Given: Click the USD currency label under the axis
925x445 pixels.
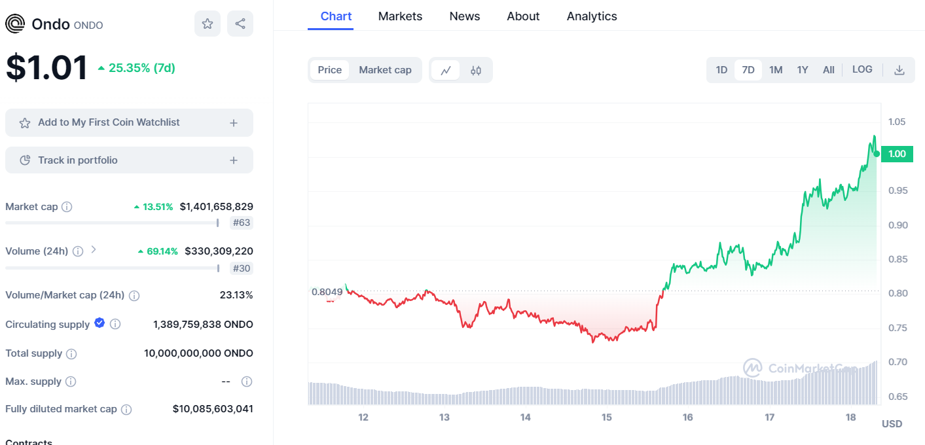Looking at the screenshot, I should pos(892,424).
